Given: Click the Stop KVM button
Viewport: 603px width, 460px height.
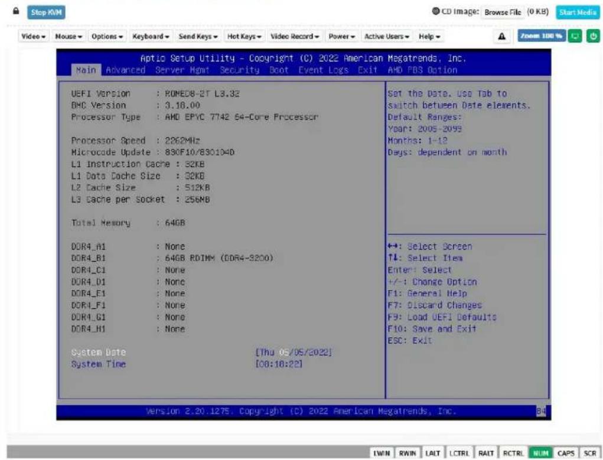Looking at the screenshot, I should click(46, 12).
